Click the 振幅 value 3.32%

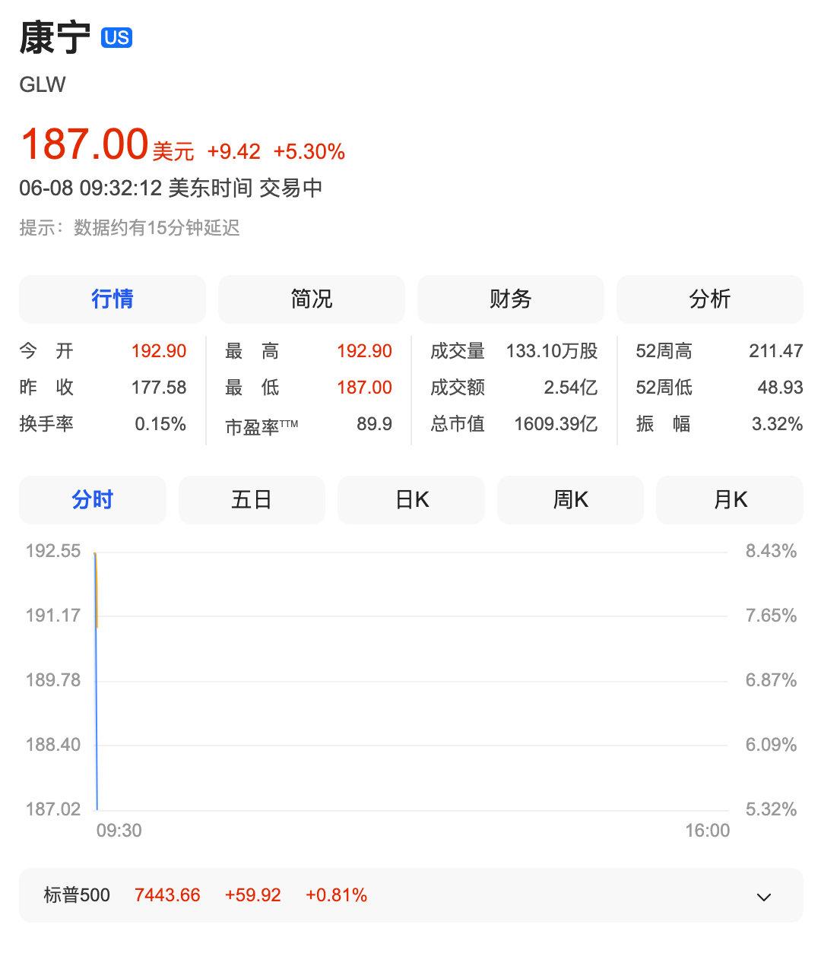[x=778, y=423]
